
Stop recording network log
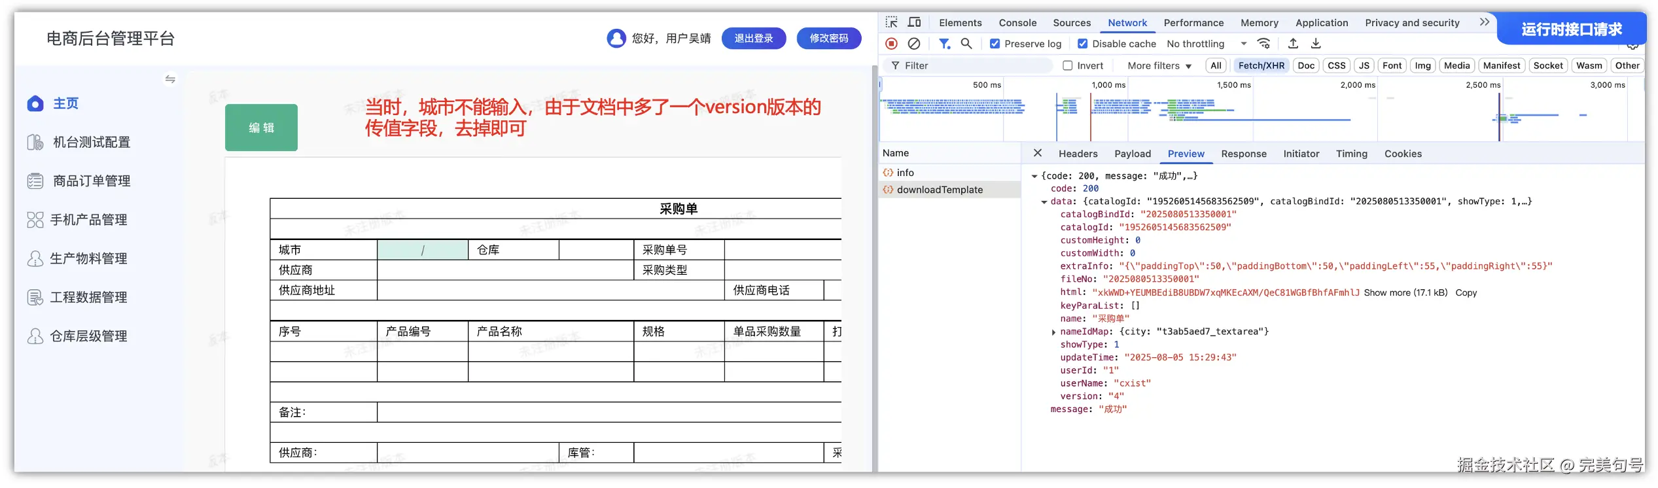pos(891,44)
